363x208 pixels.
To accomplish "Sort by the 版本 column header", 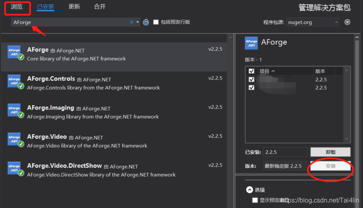I will [324, 71].
